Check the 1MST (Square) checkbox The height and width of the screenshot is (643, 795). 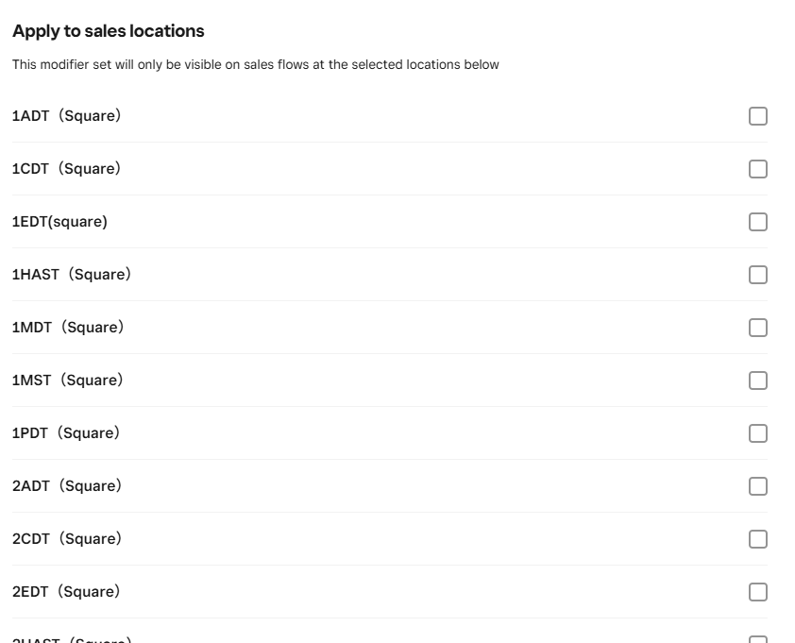point(757,381)
